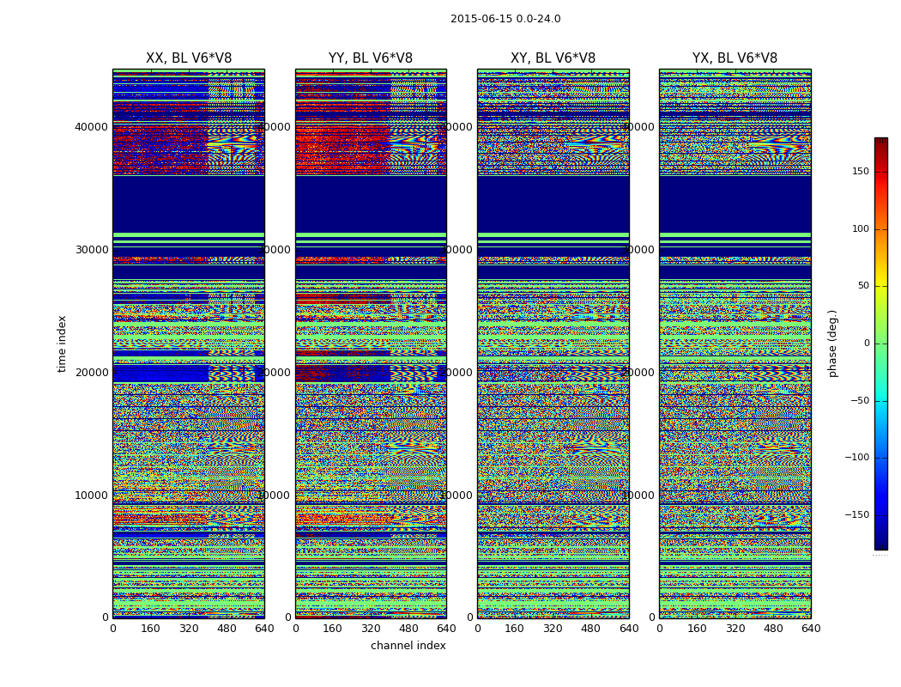The image size is (901, 687).
Task: Select the 'phase (deg.)' colorbar label
Action: pos(832,343)
